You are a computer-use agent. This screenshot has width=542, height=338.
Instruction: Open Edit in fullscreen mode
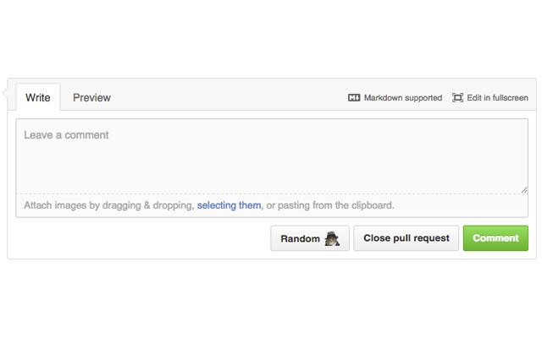pos(497,98)
